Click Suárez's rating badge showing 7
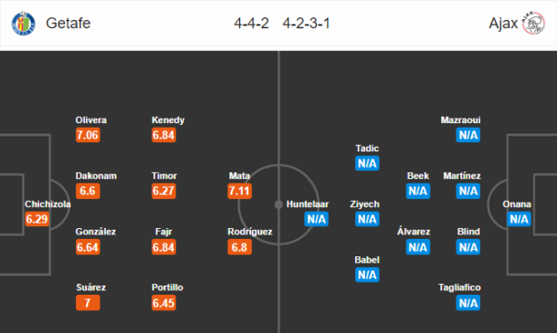 (88, 303)
